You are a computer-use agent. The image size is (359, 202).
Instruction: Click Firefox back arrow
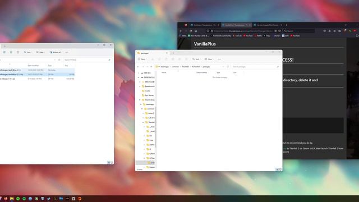(181, 31)
